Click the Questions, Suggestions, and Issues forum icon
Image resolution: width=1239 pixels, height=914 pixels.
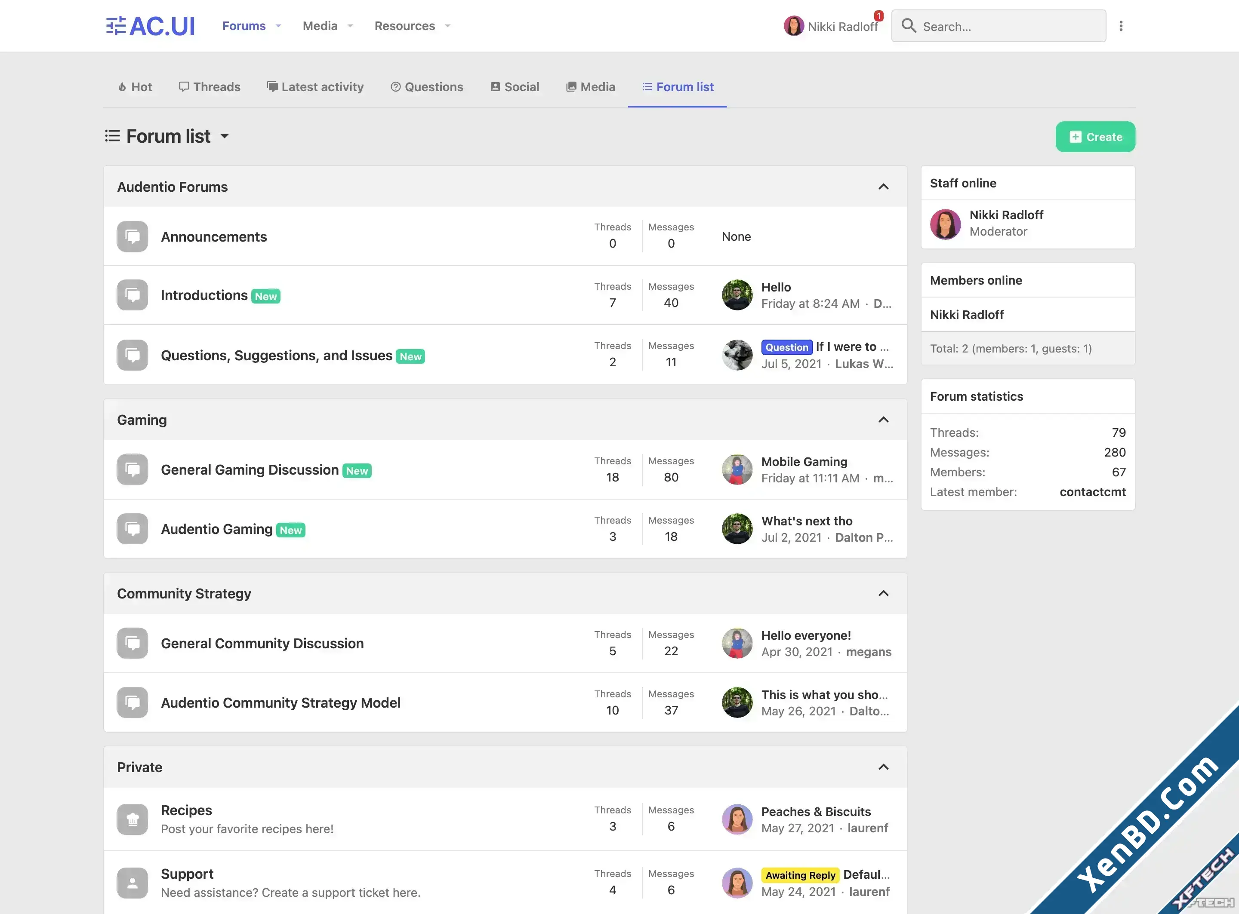(x=133, y=355)
